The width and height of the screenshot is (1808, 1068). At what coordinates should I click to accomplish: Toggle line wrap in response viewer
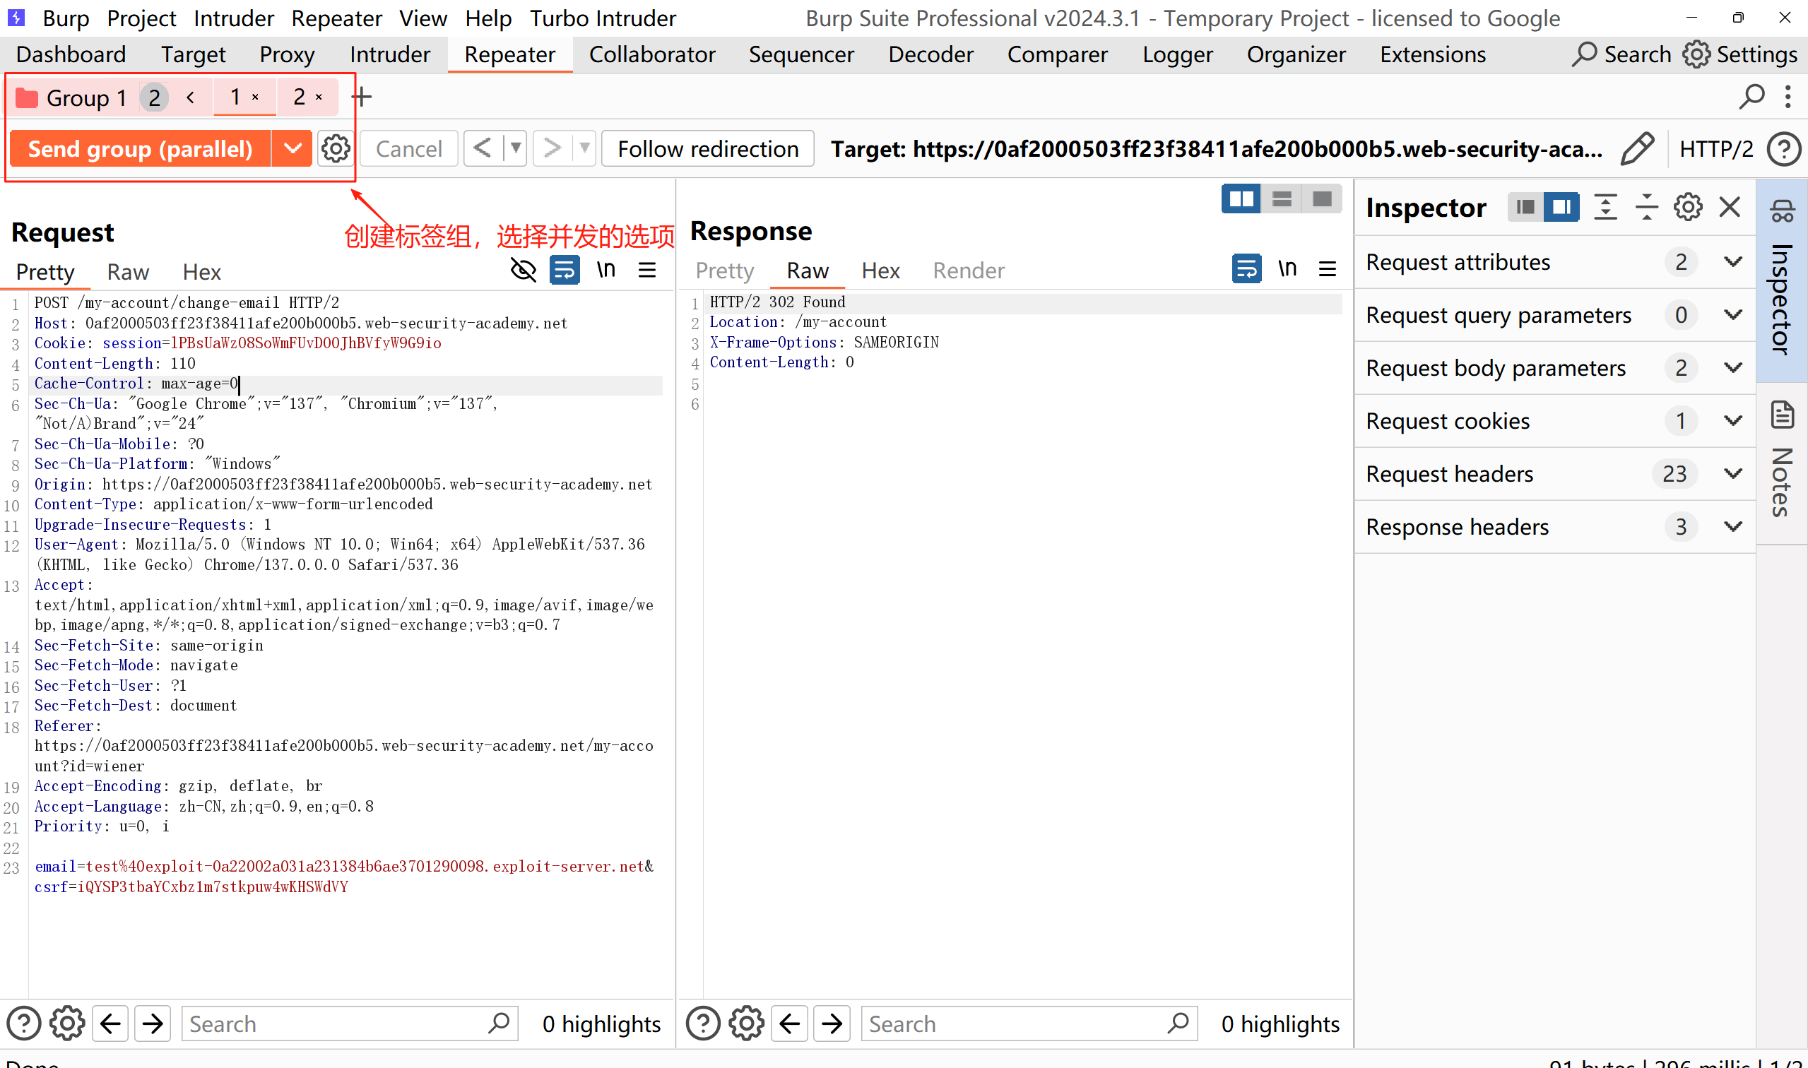point(1246,269)
